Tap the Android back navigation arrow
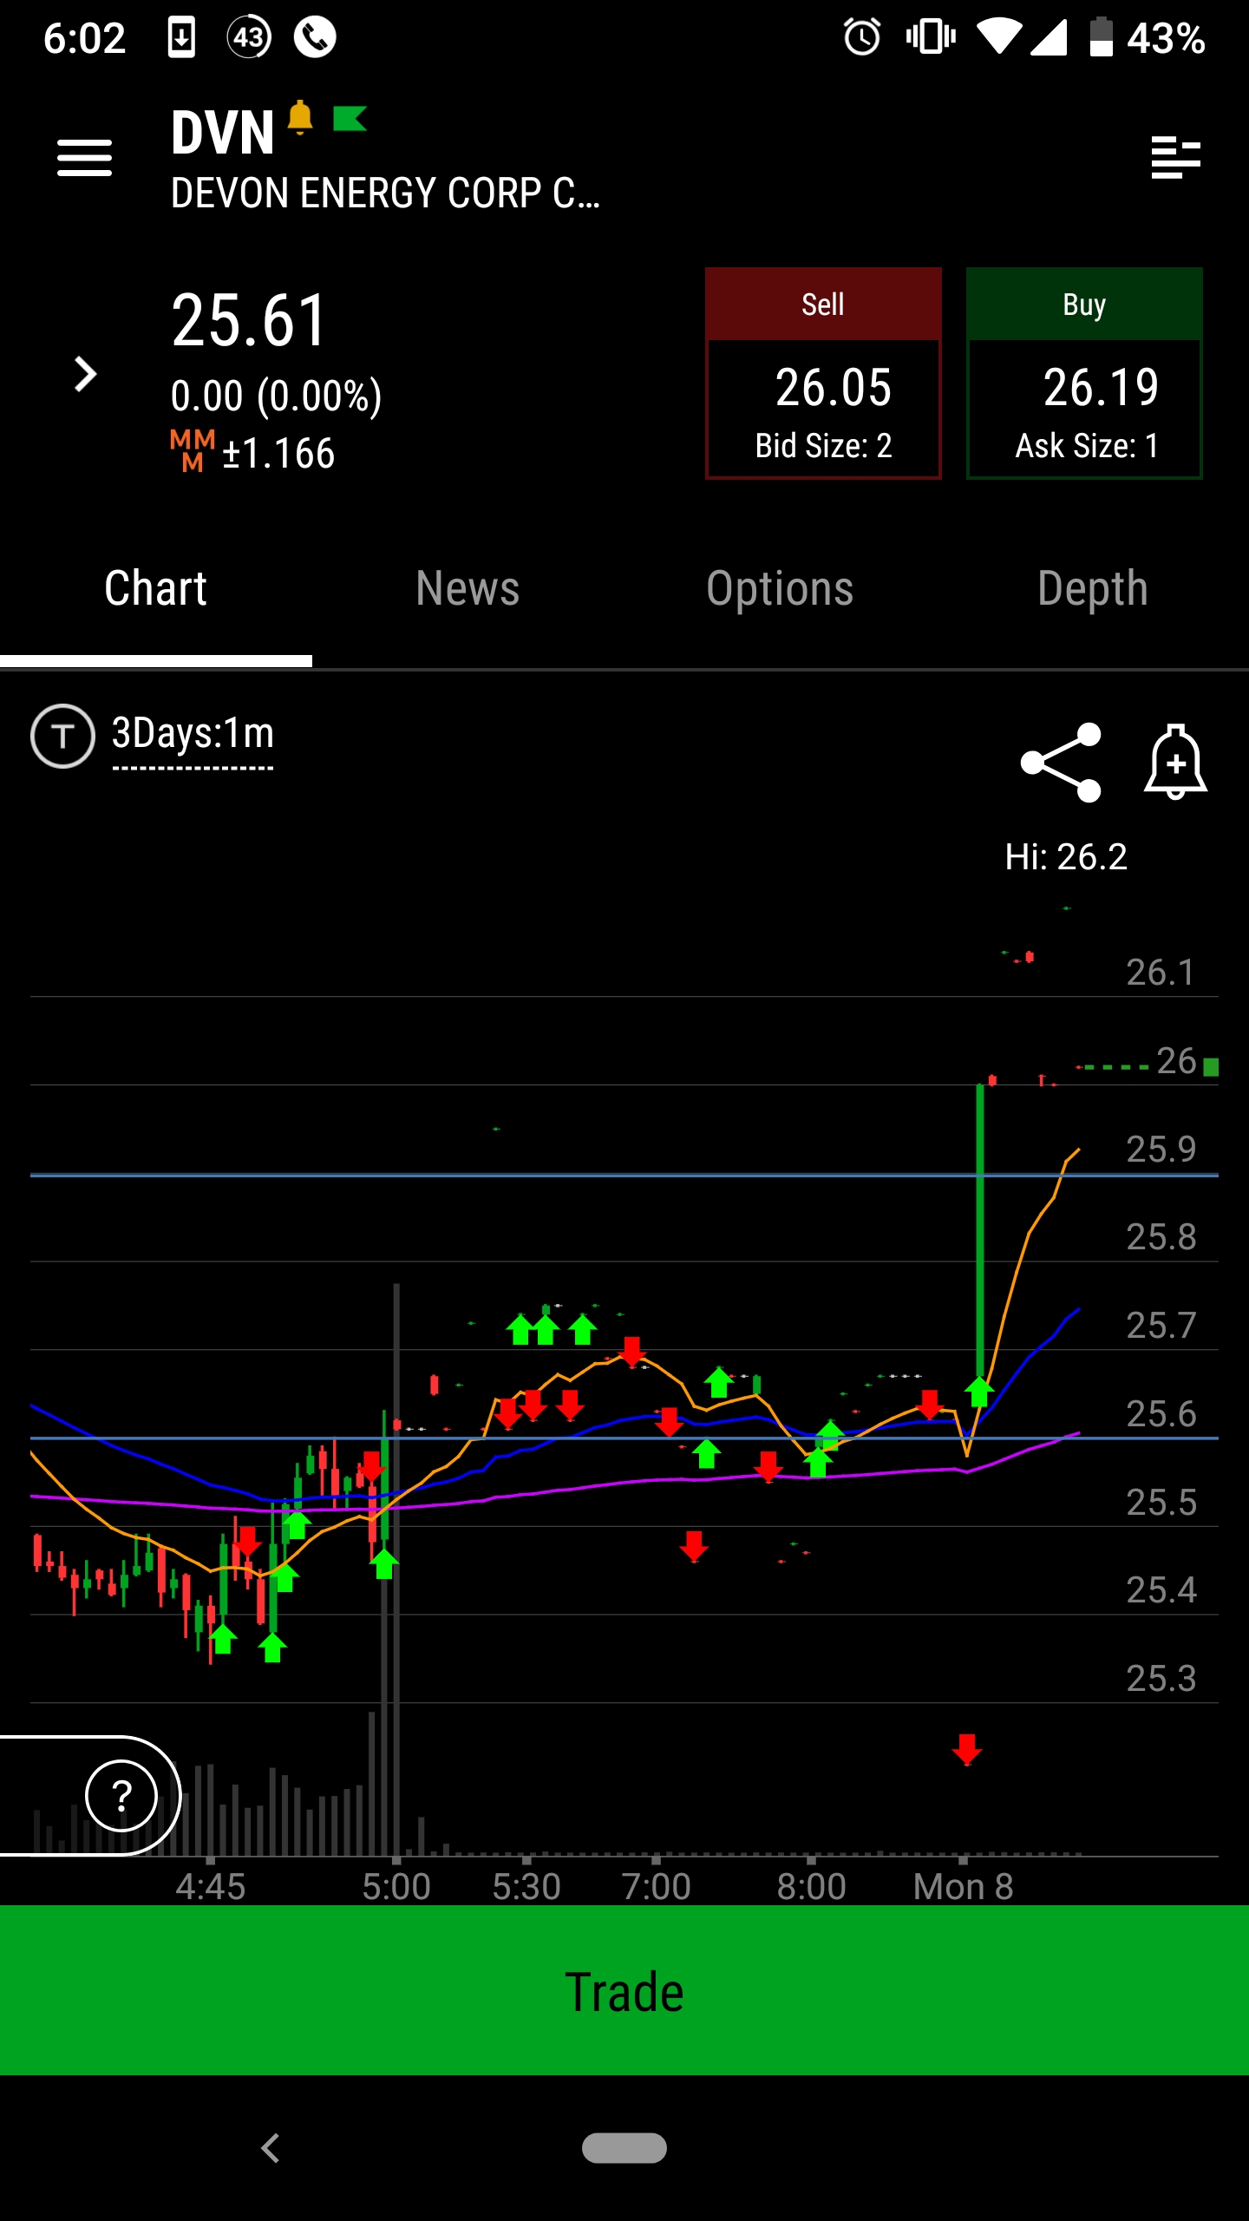This screenshot has width=1249, height=2221. (271, 2148)
